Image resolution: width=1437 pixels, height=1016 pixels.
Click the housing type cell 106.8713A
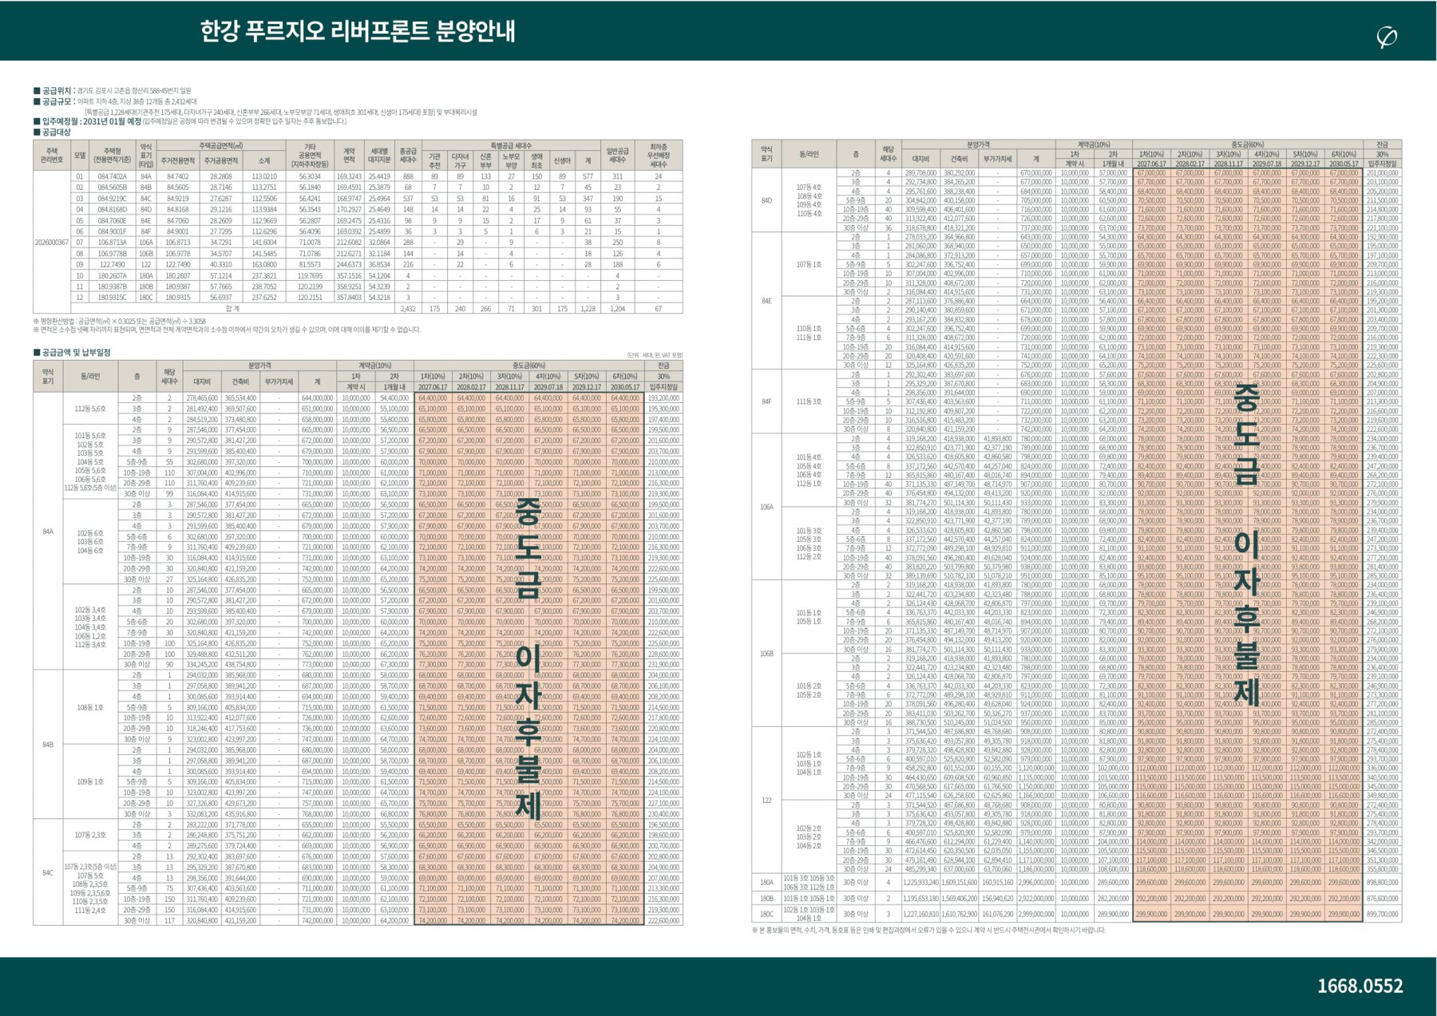113,242
